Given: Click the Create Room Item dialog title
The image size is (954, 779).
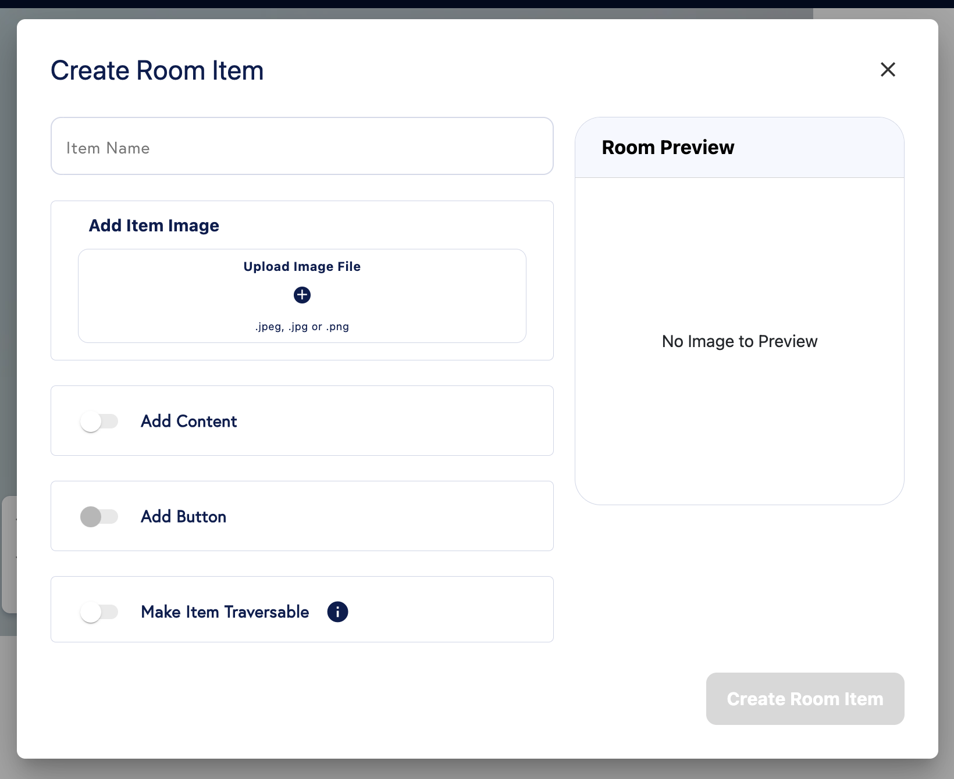Looking at the screenshot, I should [x=157, y=71].
